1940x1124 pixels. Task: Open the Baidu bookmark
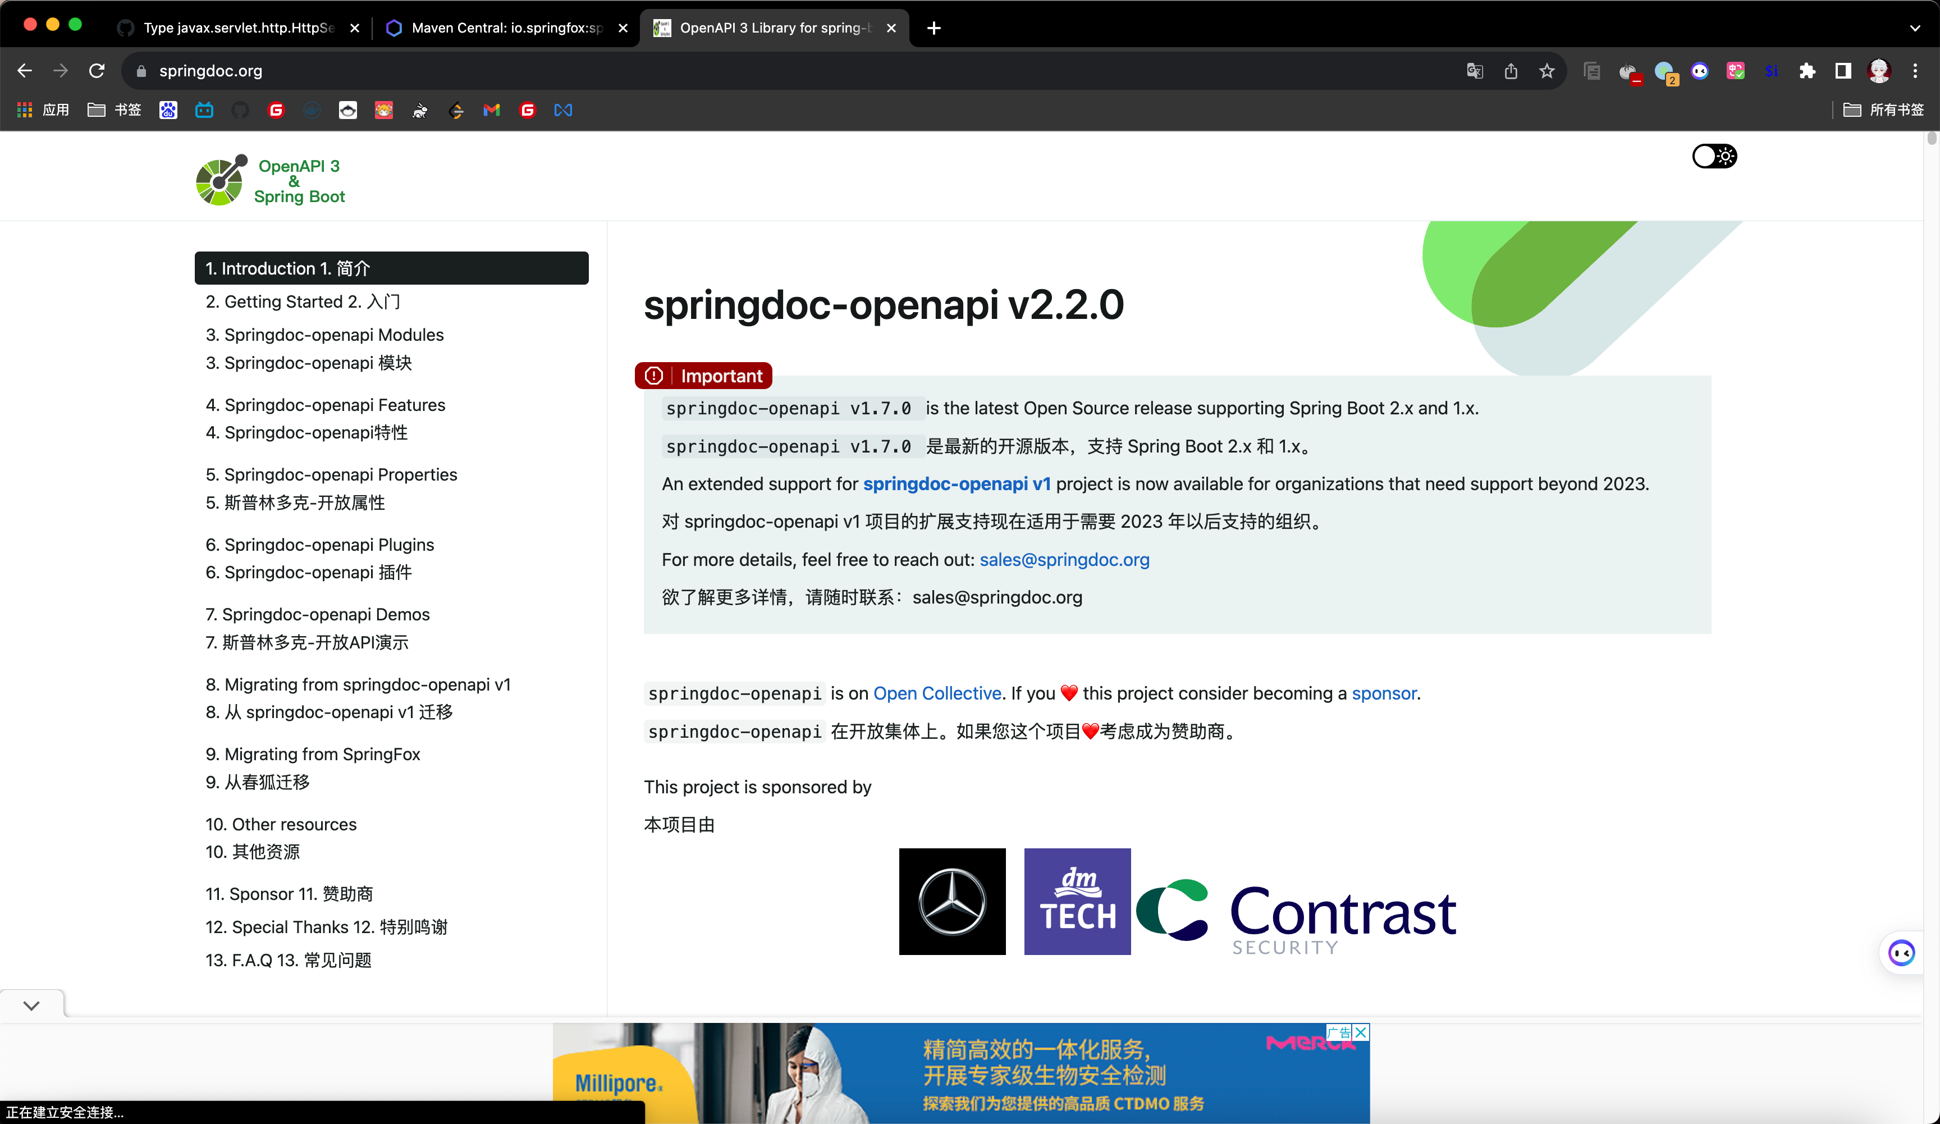[168, 110]
